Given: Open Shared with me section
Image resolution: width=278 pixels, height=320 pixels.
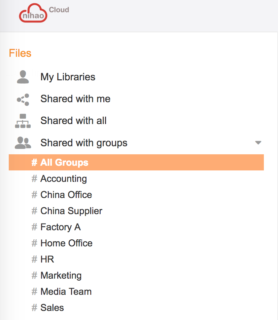Looking at the screenshot, I should (x=75, y=99).
